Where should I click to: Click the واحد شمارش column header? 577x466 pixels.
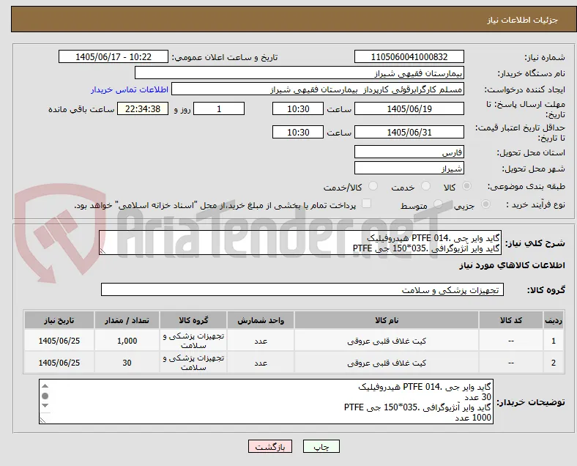click(261, 320)
